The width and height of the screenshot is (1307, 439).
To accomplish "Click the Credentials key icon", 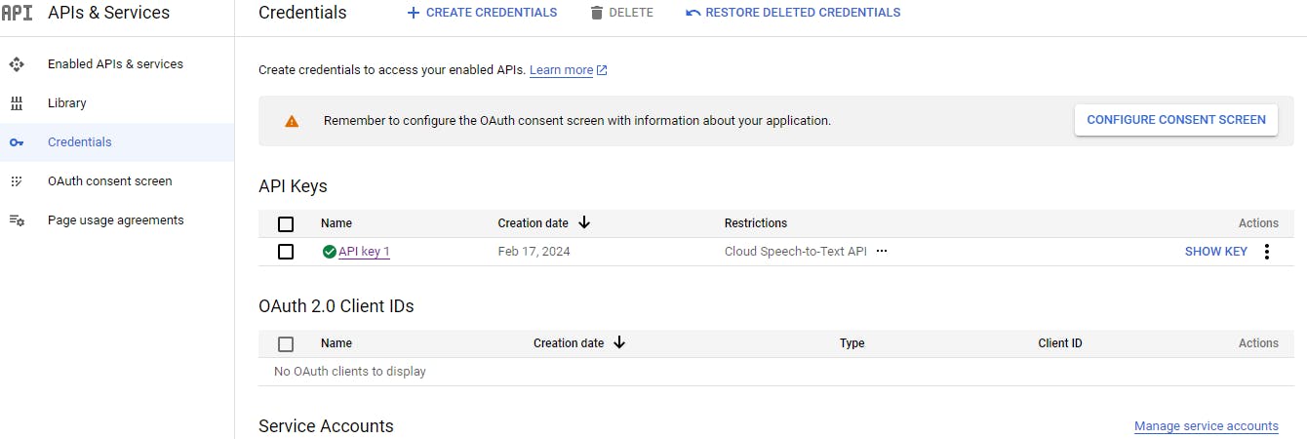I will [x=17, y=142].
